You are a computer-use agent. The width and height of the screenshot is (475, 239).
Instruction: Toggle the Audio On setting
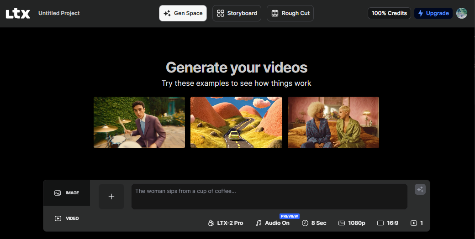[x=272, y=223]
